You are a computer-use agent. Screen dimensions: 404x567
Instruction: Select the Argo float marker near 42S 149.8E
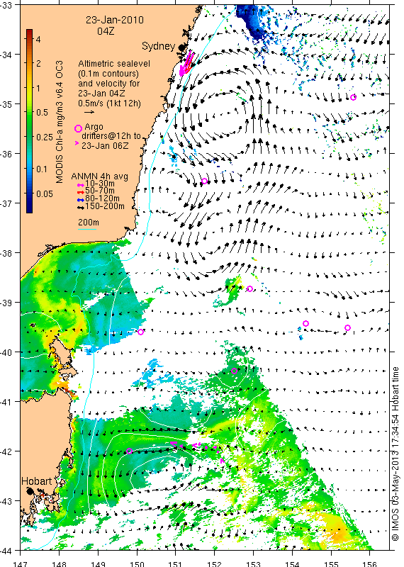129,451
